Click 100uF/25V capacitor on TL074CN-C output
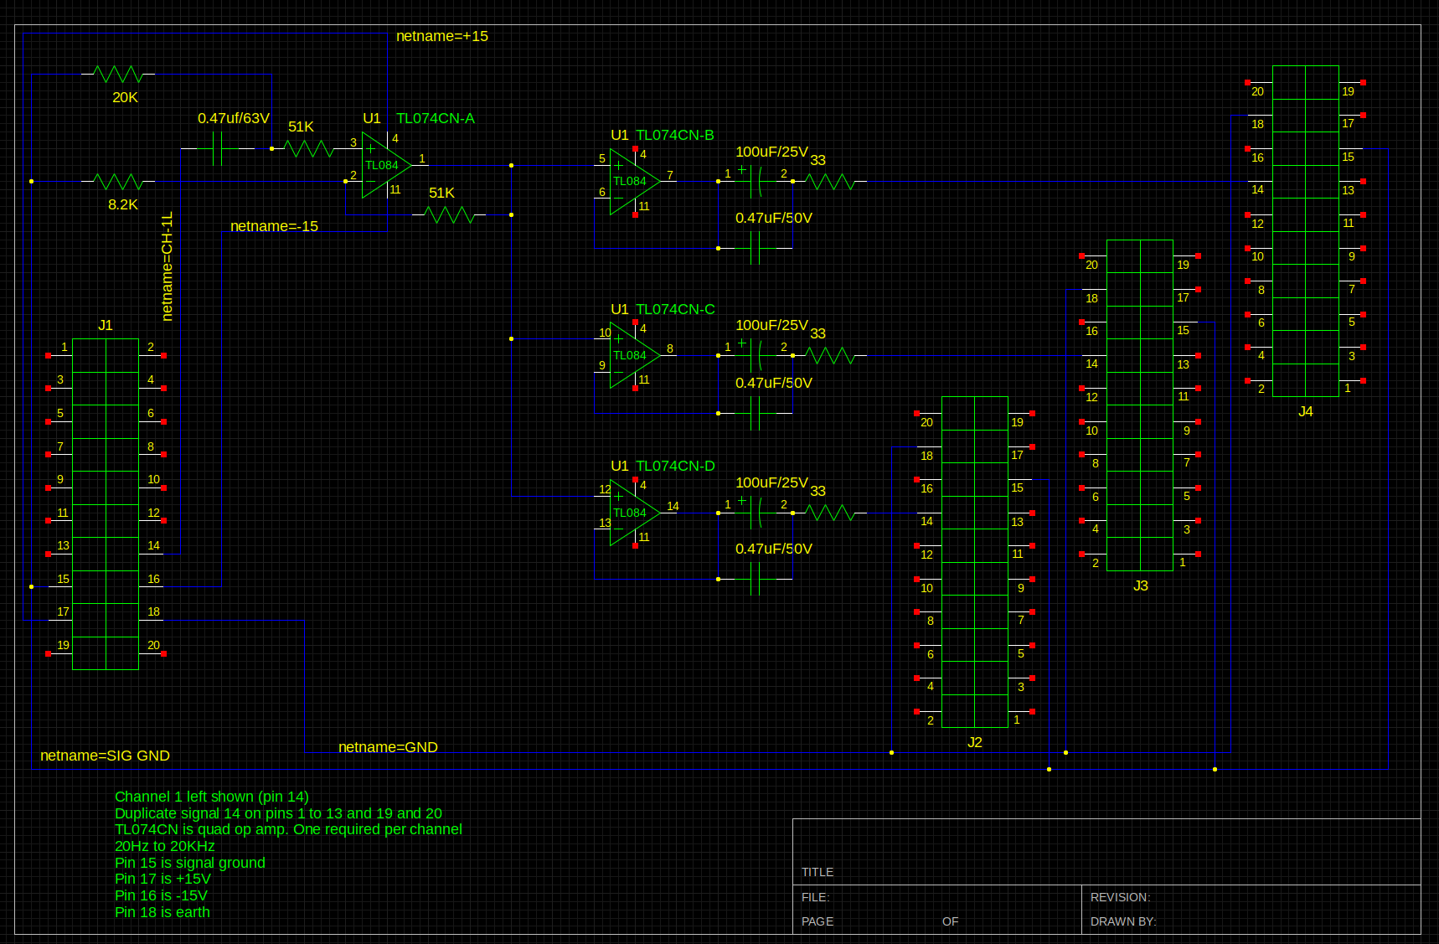1439x944 pixels. (x=756, y=355)
